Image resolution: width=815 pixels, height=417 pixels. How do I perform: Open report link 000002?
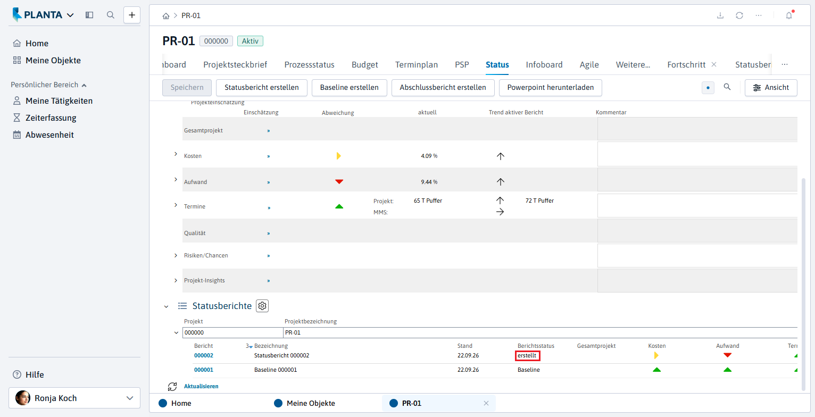pos(204,355)
